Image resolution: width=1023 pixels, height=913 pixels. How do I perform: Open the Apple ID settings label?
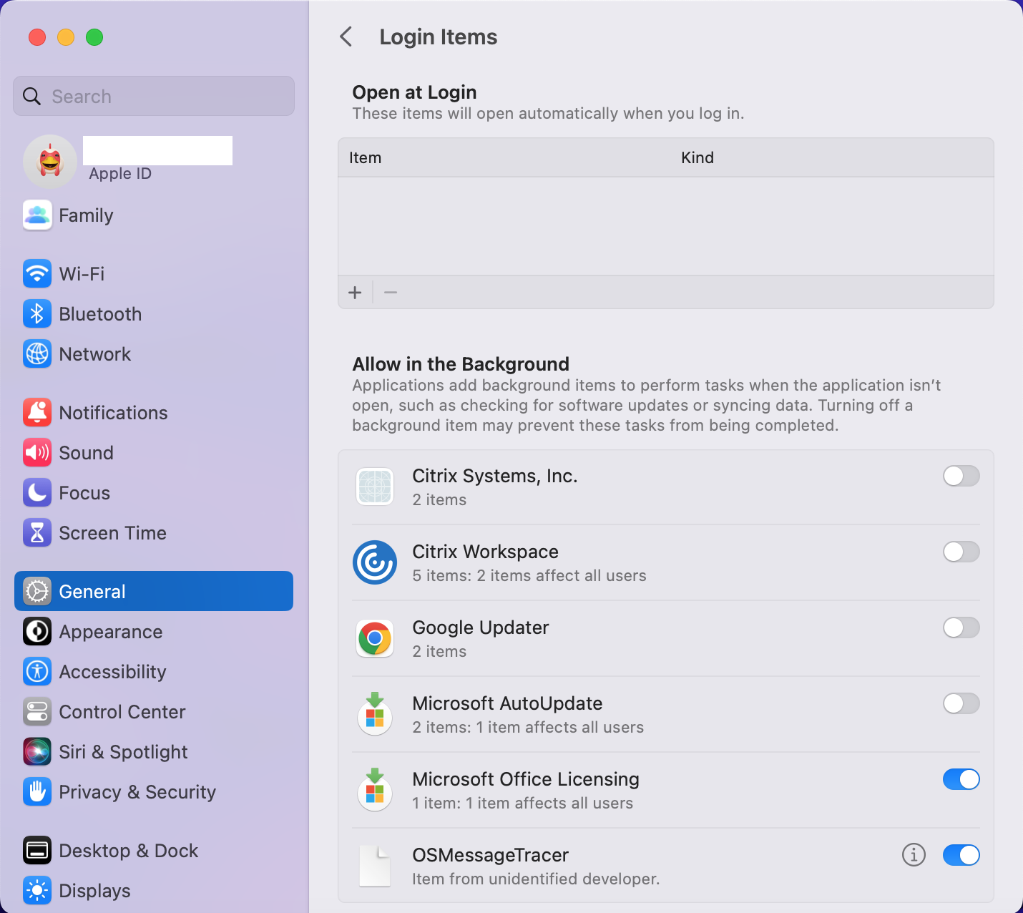(120, 174)
